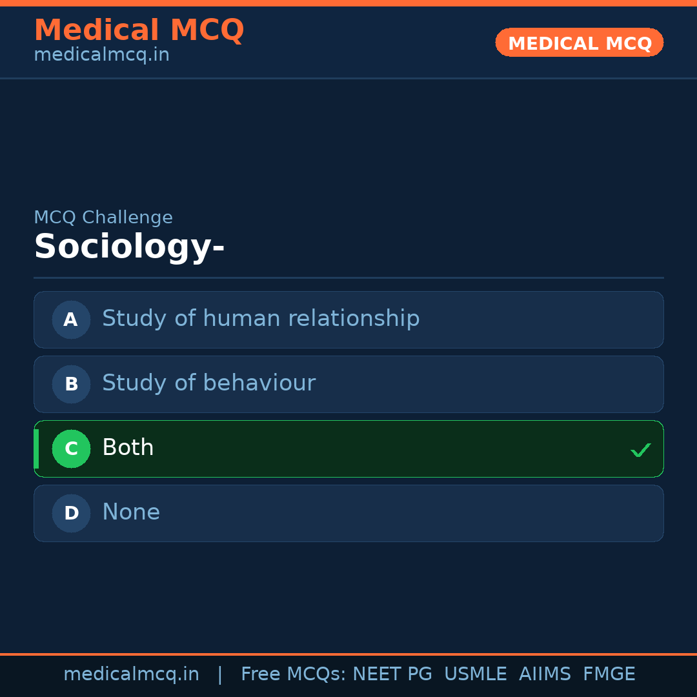697x697 pixels.
Task: Select answer option B Study of behaviour
Action: click(348, 384)
